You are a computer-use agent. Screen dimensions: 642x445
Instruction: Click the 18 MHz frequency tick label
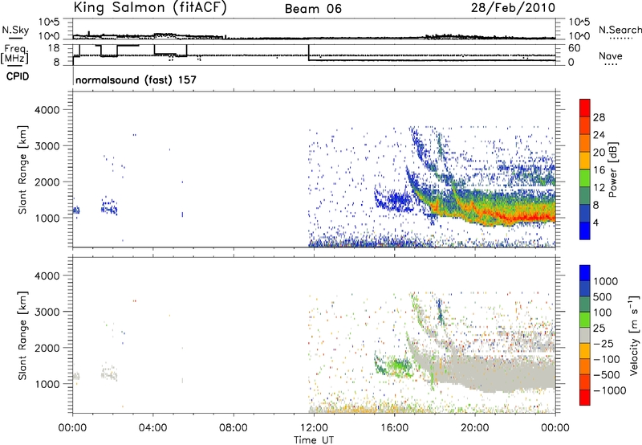click(x=53, y=48)
